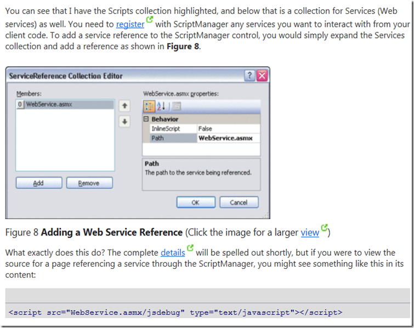Select WebService.asmx in Members list
414x328 pixels.
65,105
